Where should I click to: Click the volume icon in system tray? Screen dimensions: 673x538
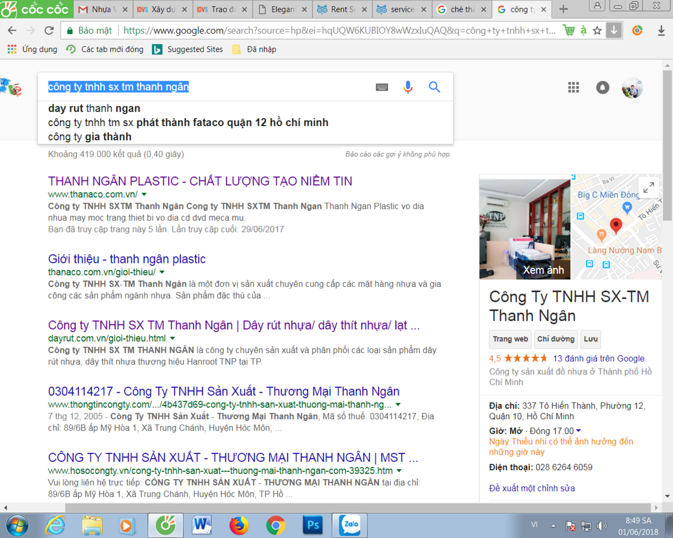[x=602, y=526]
